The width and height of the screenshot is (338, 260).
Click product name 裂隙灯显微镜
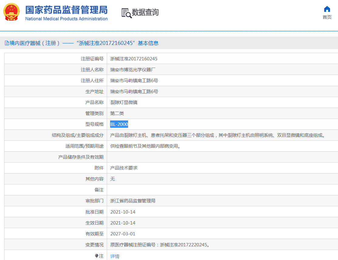coord(124,103)
